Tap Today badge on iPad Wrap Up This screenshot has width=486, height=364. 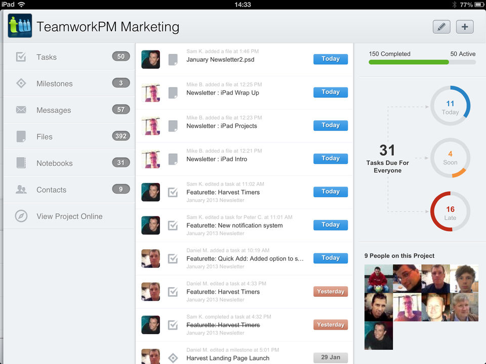pyautogui.click(x=331, y=92)
